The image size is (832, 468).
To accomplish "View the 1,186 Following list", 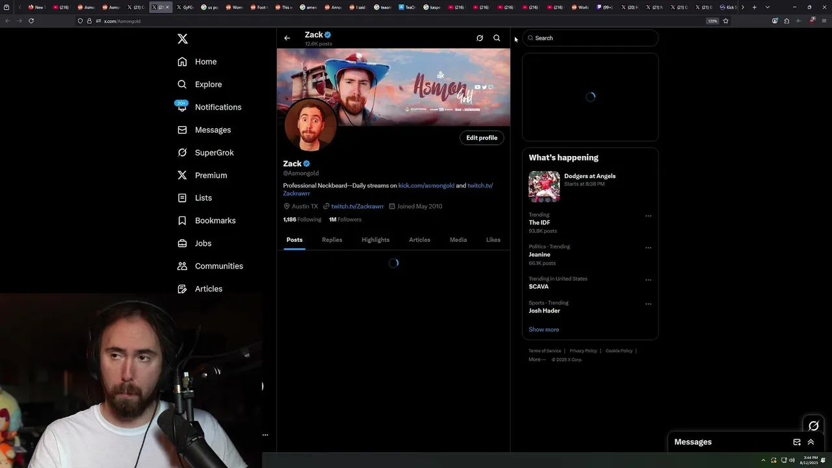I will (x=302, y=220).
